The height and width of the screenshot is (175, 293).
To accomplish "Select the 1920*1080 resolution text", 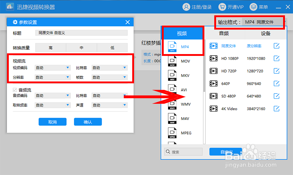I will pos(256,58).
